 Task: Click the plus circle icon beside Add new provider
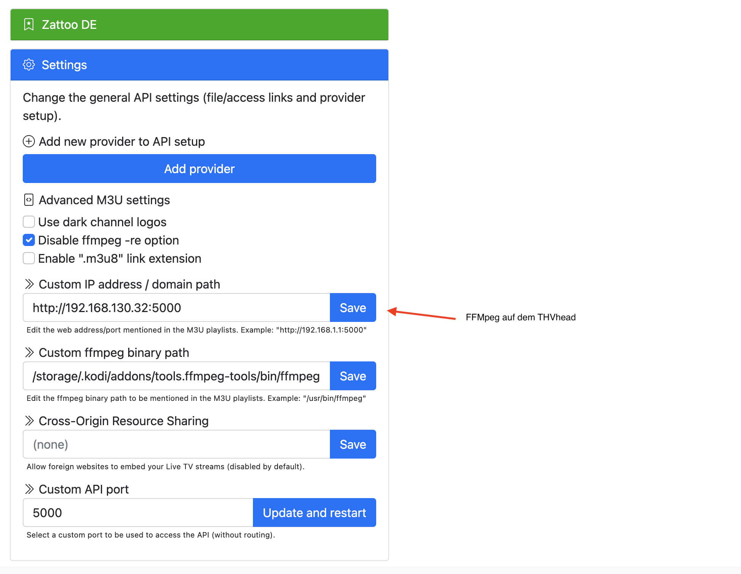[x=29, y=142]
